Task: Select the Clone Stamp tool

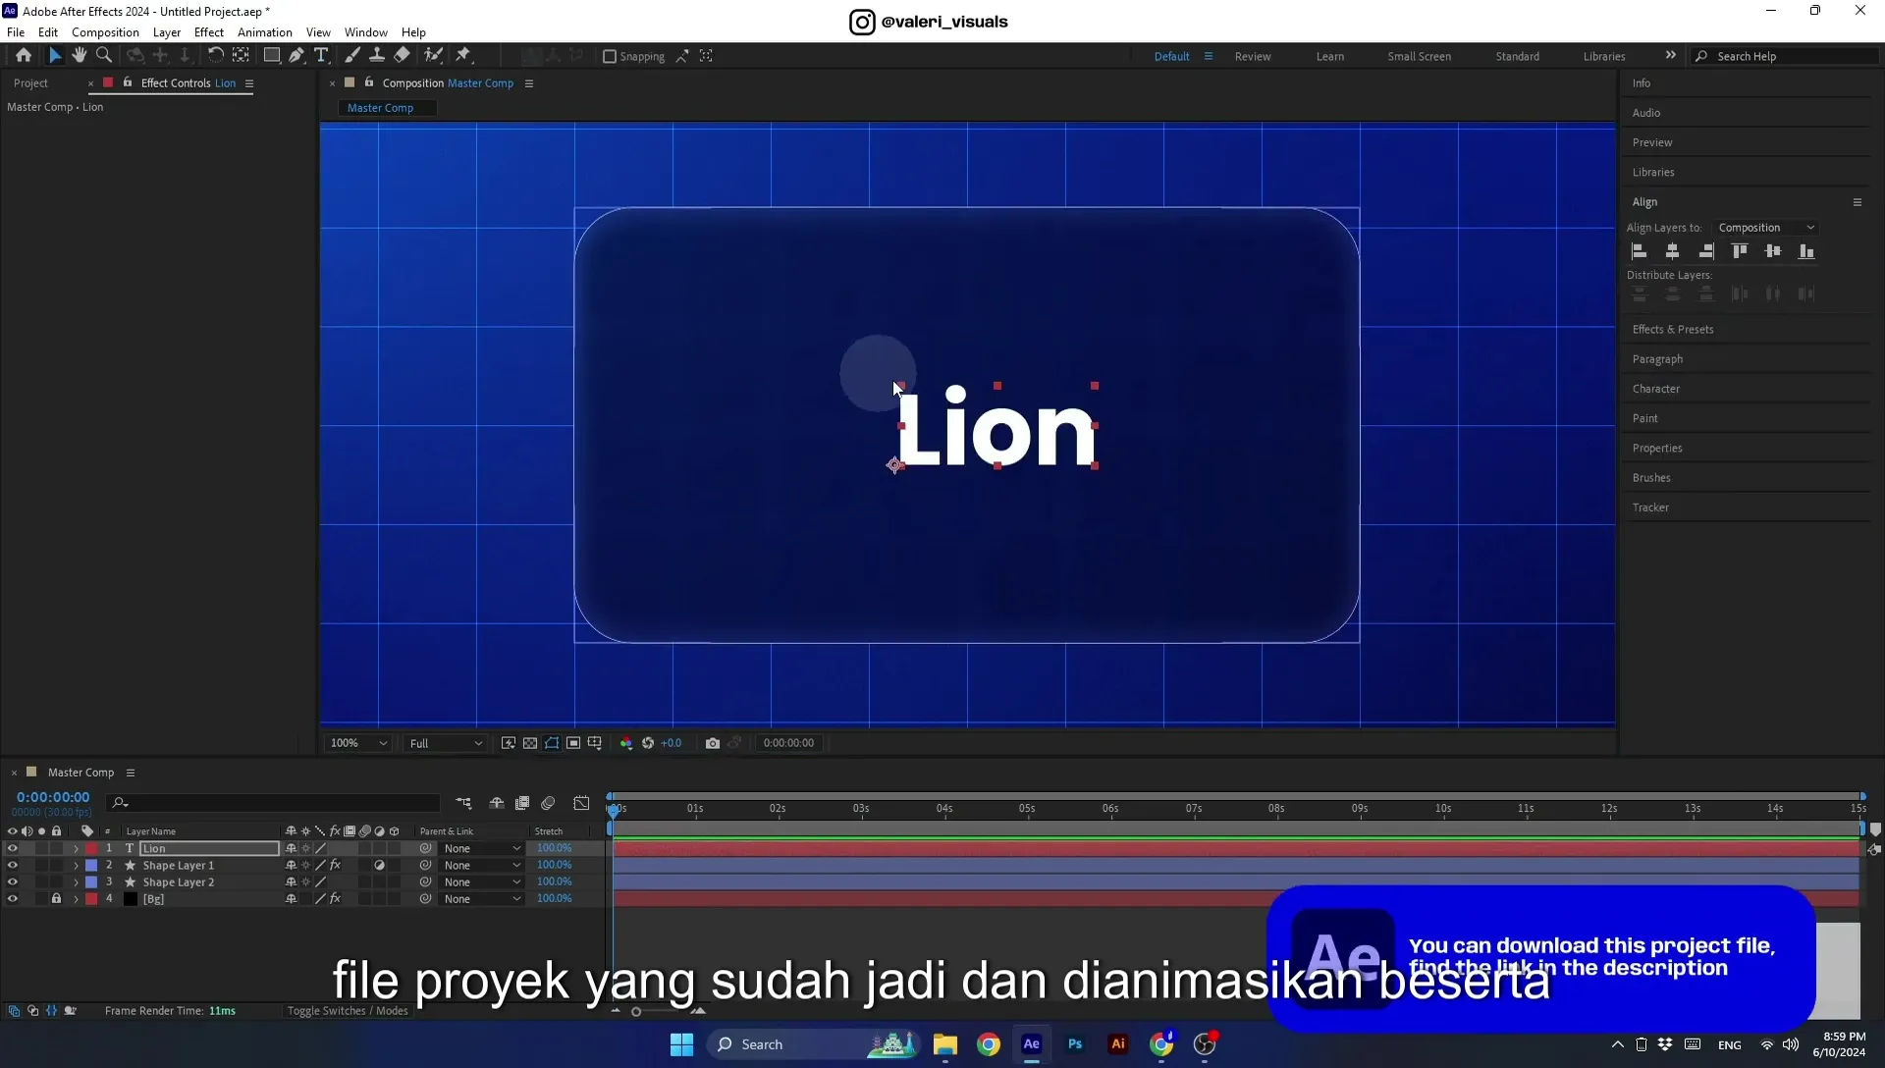Action: 377,56
